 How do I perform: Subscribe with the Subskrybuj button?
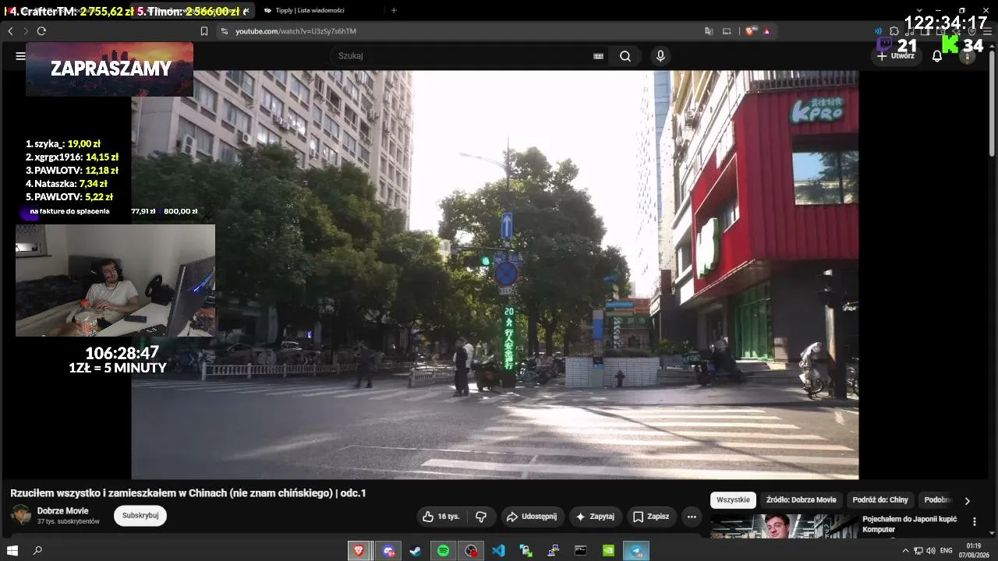pos(140,515)
